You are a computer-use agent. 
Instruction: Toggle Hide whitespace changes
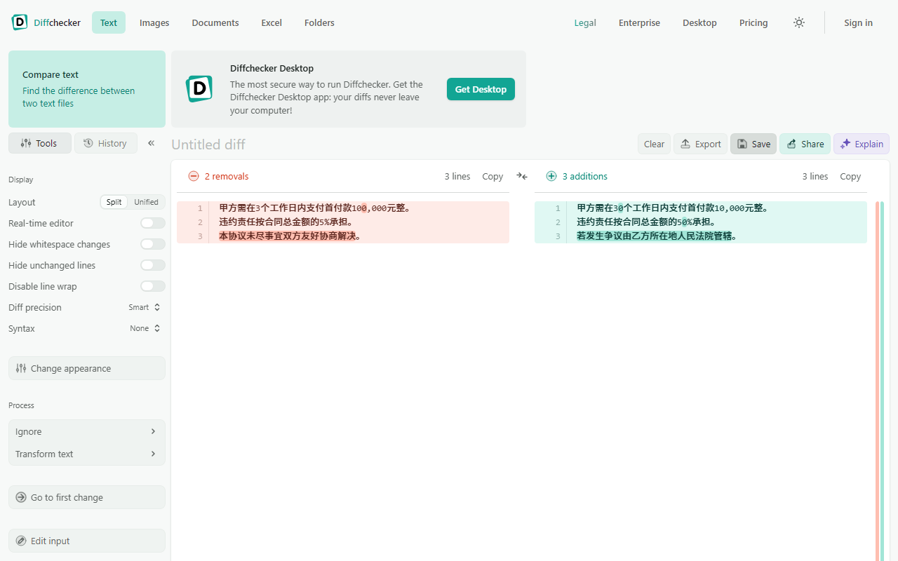[x=153, y=244]
